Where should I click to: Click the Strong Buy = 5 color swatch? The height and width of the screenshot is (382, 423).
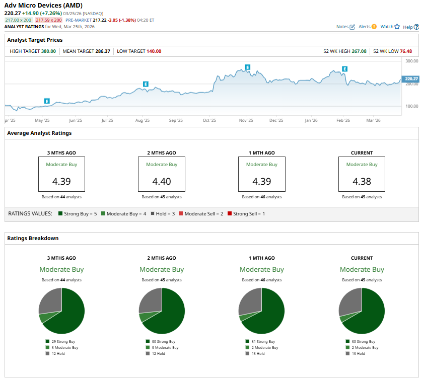[x=60, y=214]
